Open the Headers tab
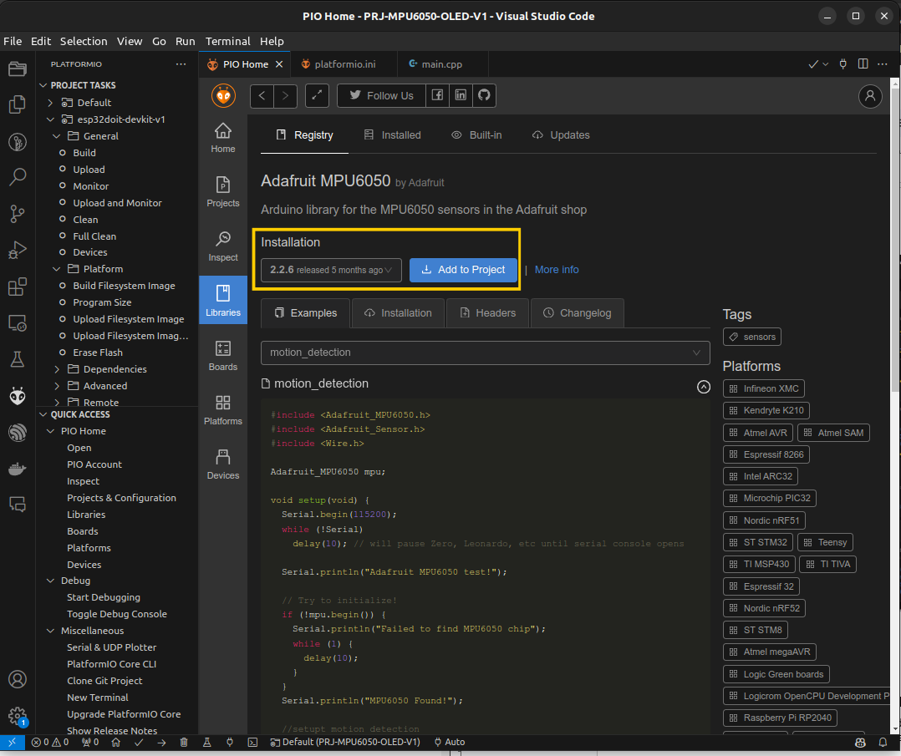901x756 pixels. (488, 313)
